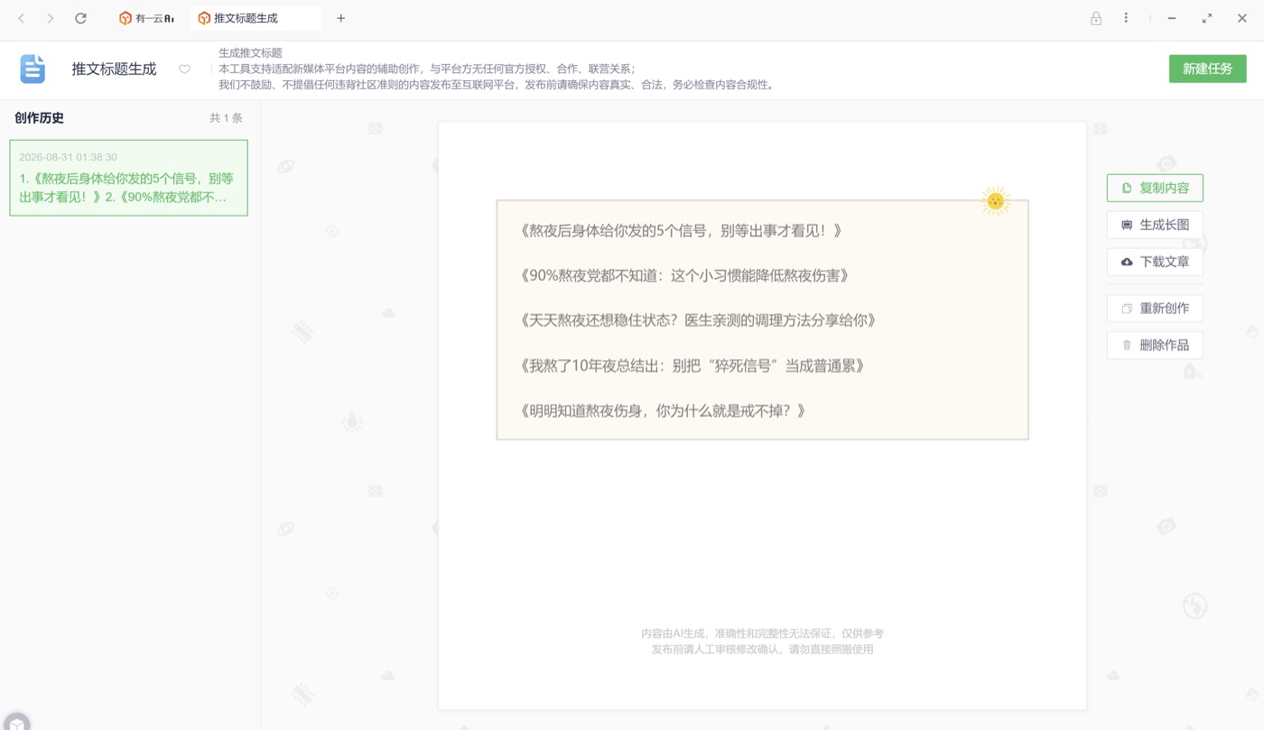
Task: Click the 重新创作 button
Action: point(1155,309)
